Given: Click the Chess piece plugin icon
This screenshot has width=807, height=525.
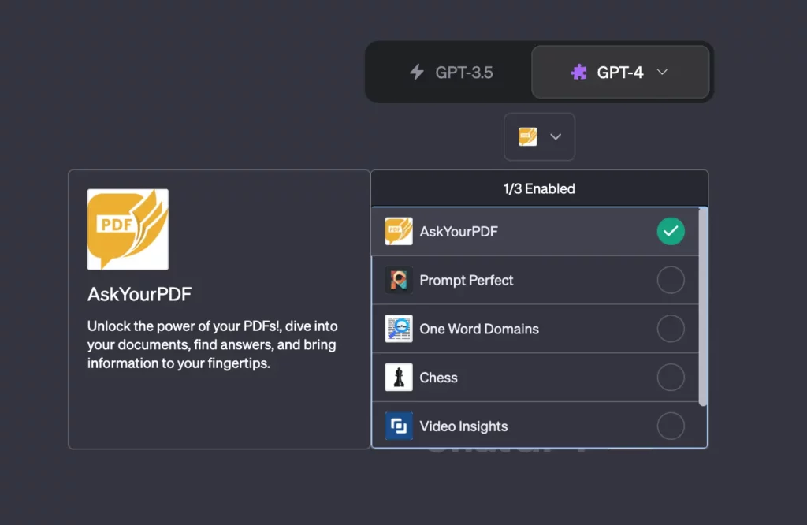Looking at the screenshot, I should coord(398,378).
